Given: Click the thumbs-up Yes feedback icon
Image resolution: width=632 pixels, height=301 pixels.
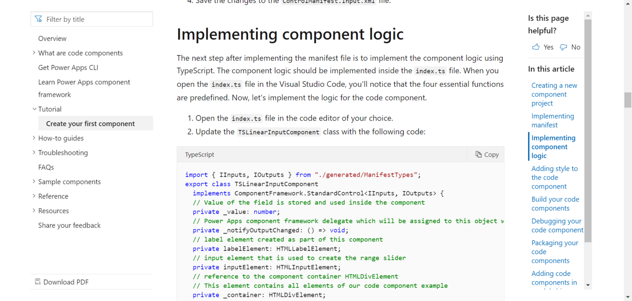Looking at the screenshot, I should click(x=536, y=47).
